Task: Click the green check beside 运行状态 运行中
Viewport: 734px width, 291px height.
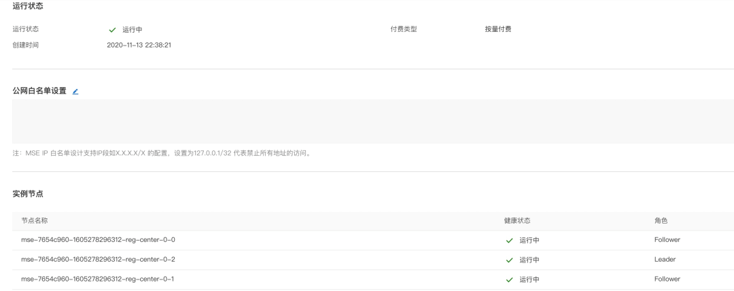Action: pyautogui.click(x=112, y=30)
